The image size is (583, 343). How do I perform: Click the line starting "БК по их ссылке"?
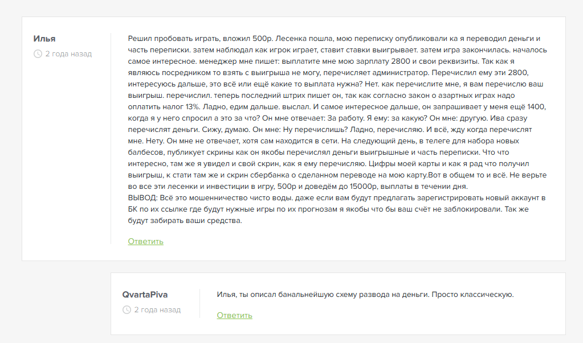point(328,209)
